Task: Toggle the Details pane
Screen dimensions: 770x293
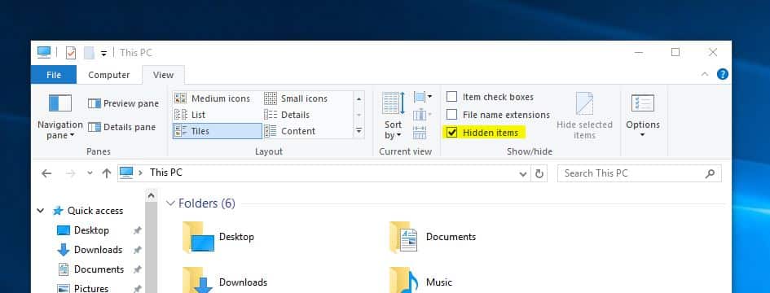Action: coord(121,127)
